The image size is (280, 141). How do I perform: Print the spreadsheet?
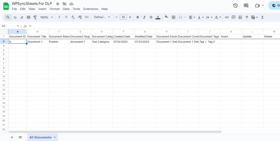(28, 17)
